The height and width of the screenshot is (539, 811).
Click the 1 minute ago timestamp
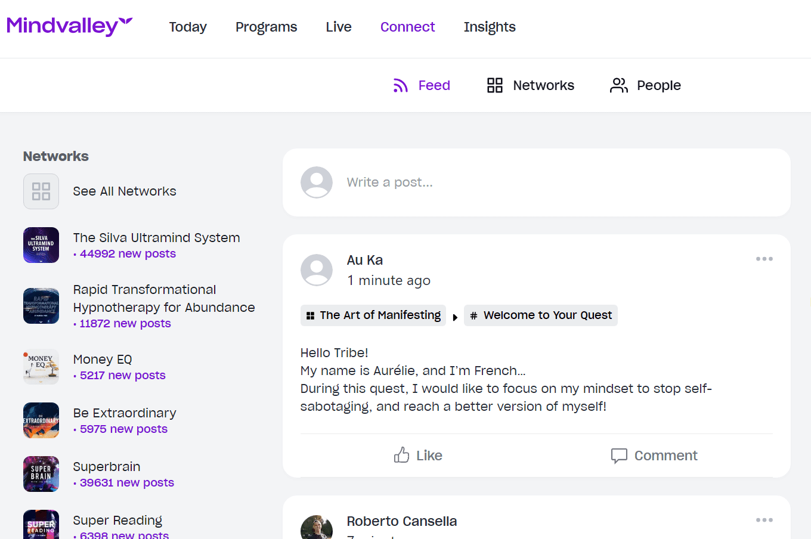coord(389,280)
